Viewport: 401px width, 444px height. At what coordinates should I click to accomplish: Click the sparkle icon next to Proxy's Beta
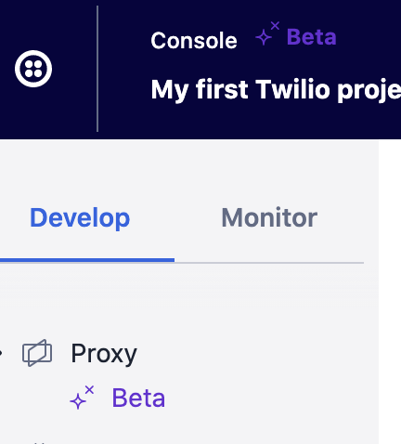point(82,398)
